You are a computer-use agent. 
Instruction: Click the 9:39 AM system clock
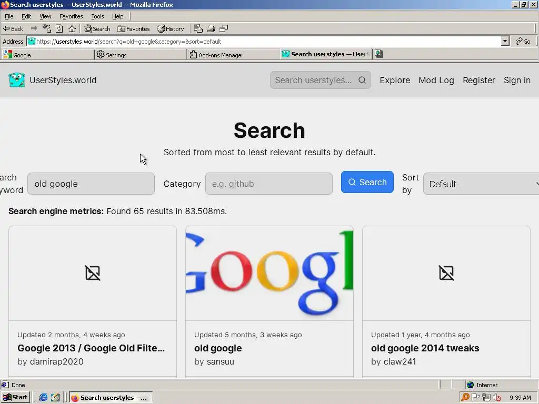[x=520, y=398]
